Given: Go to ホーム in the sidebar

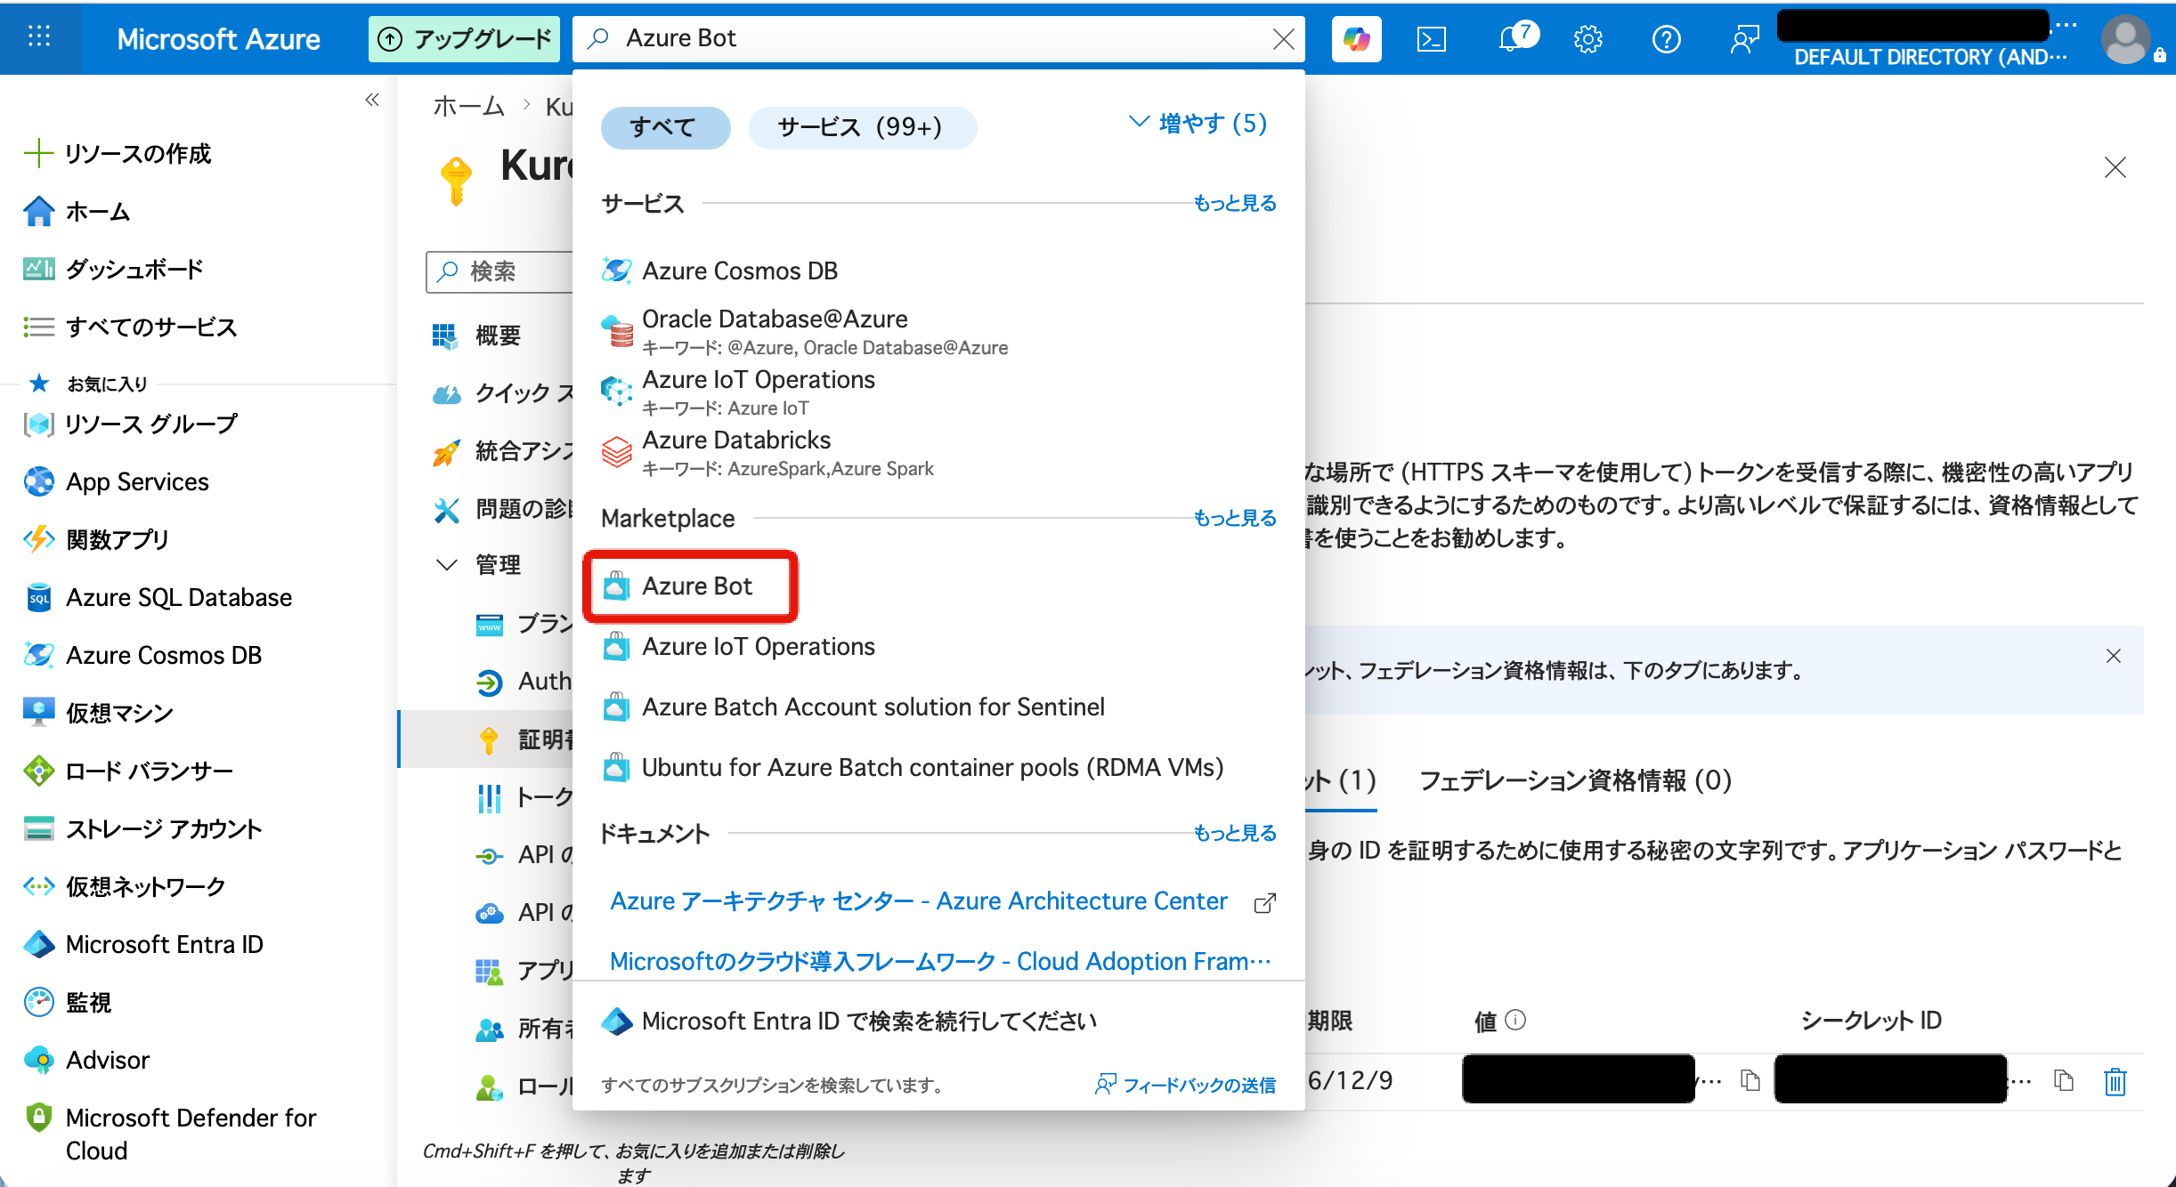Looking at the screenshot, I should (77, 211).
